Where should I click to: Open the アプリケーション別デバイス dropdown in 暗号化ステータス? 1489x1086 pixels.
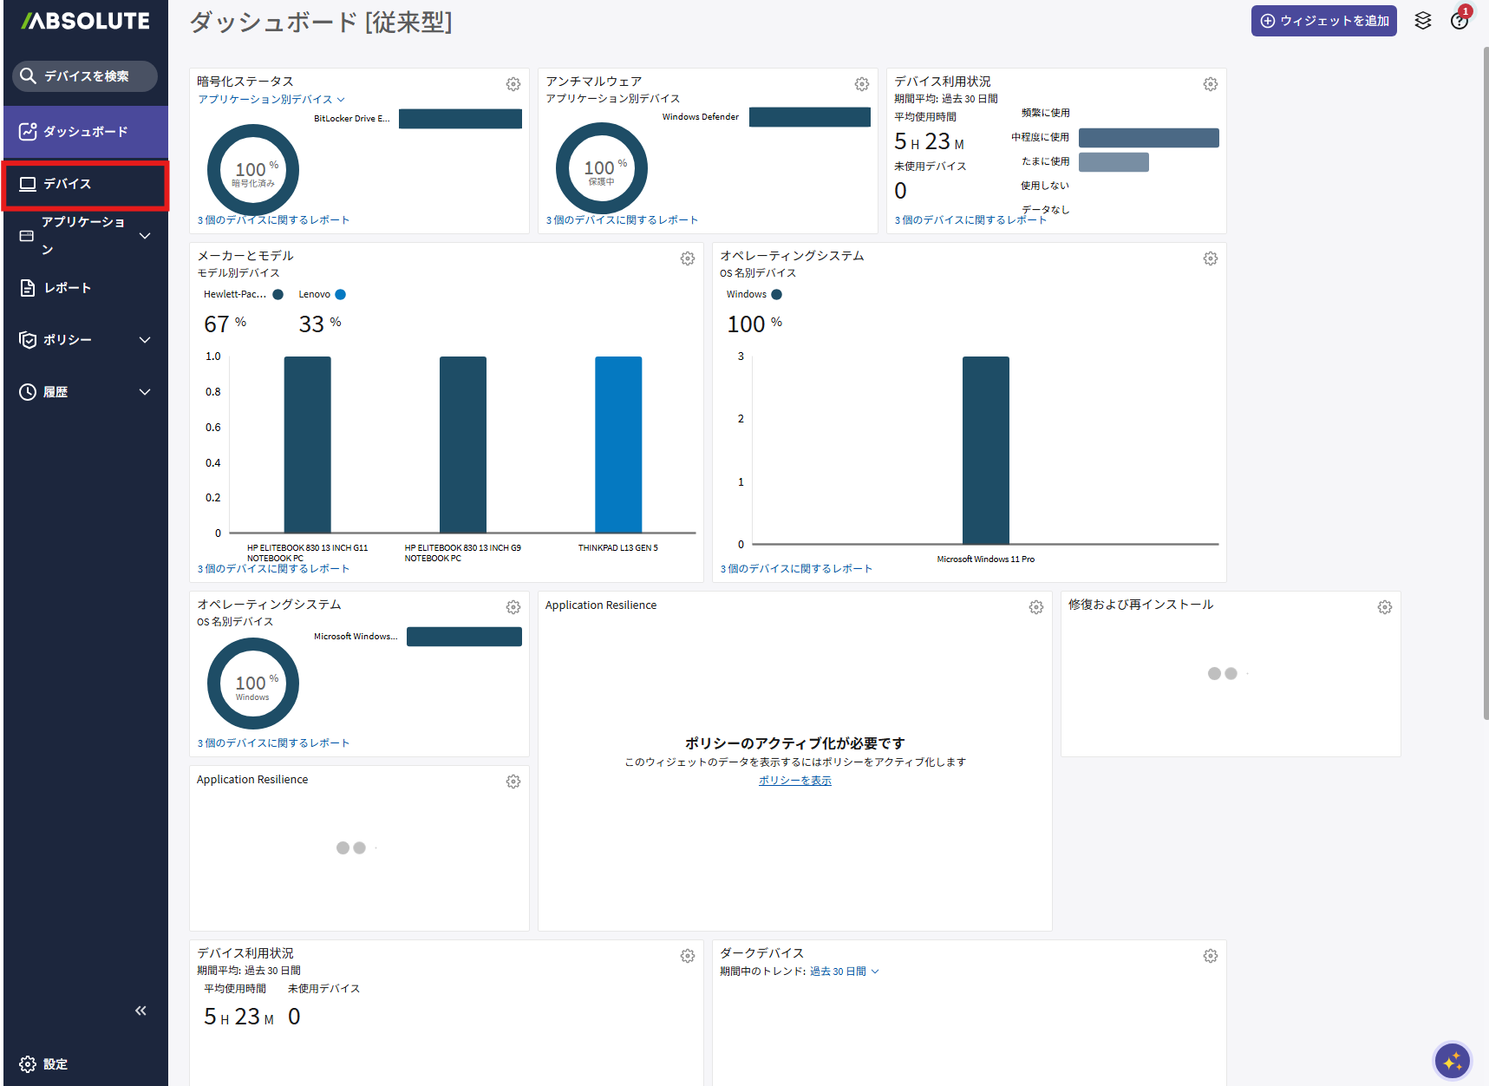tap(271, 100)
